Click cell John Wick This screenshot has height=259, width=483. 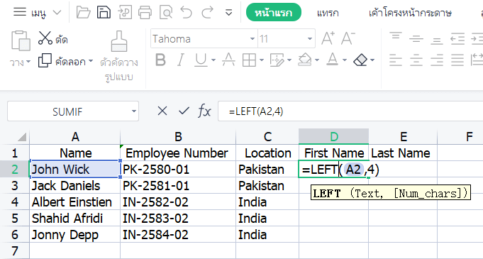pos(75,170)
